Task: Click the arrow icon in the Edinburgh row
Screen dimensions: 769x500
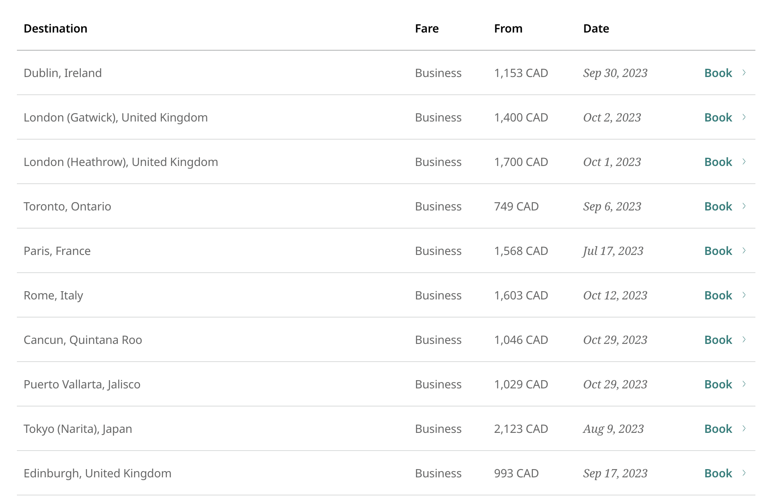Action: point(744,473)
